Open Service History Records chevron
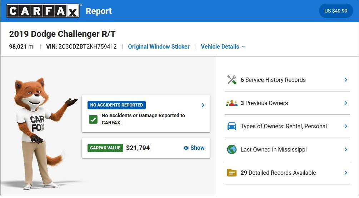This screenshot has width=359, height=198. [x=346, y=80]
